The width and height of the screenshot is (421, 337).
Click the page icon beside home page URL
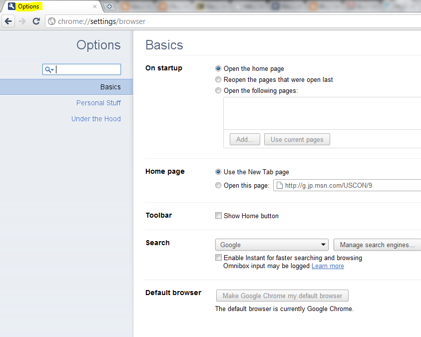coord(280,185)
